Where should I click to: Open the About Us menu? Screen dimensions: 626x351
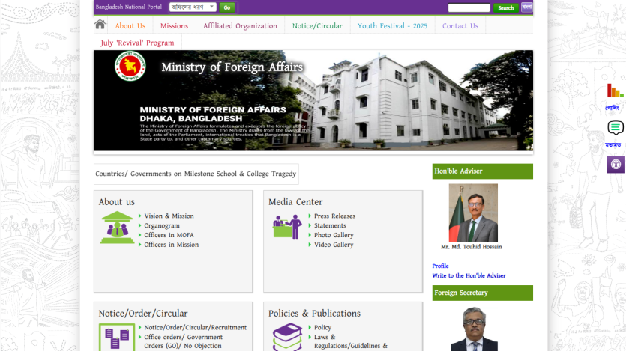(130, 26)
